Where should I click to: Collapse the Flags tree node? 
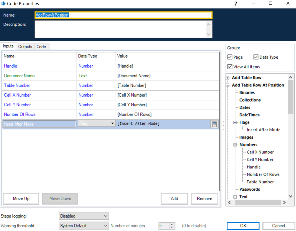click(235, 122)
